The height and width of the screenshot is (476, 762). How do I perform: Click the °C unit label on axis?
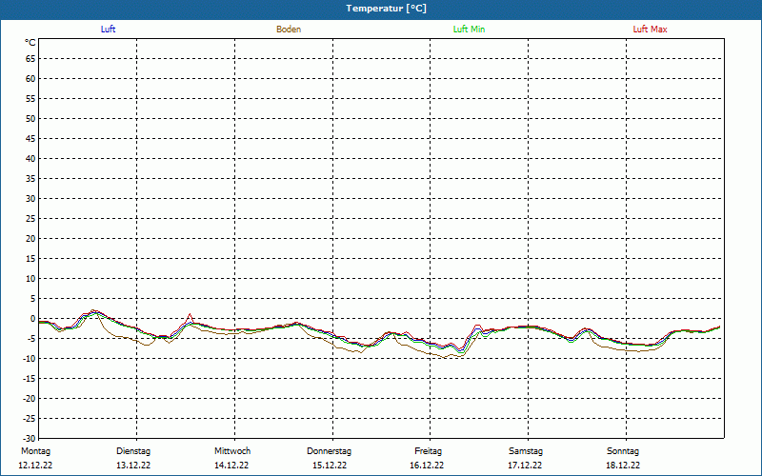click(x=30, y=43)
